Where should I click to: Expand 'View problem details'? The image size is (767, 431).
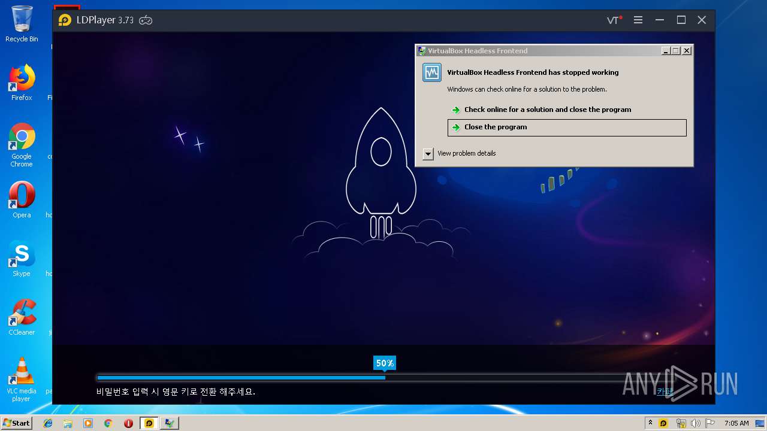[428, 154]
